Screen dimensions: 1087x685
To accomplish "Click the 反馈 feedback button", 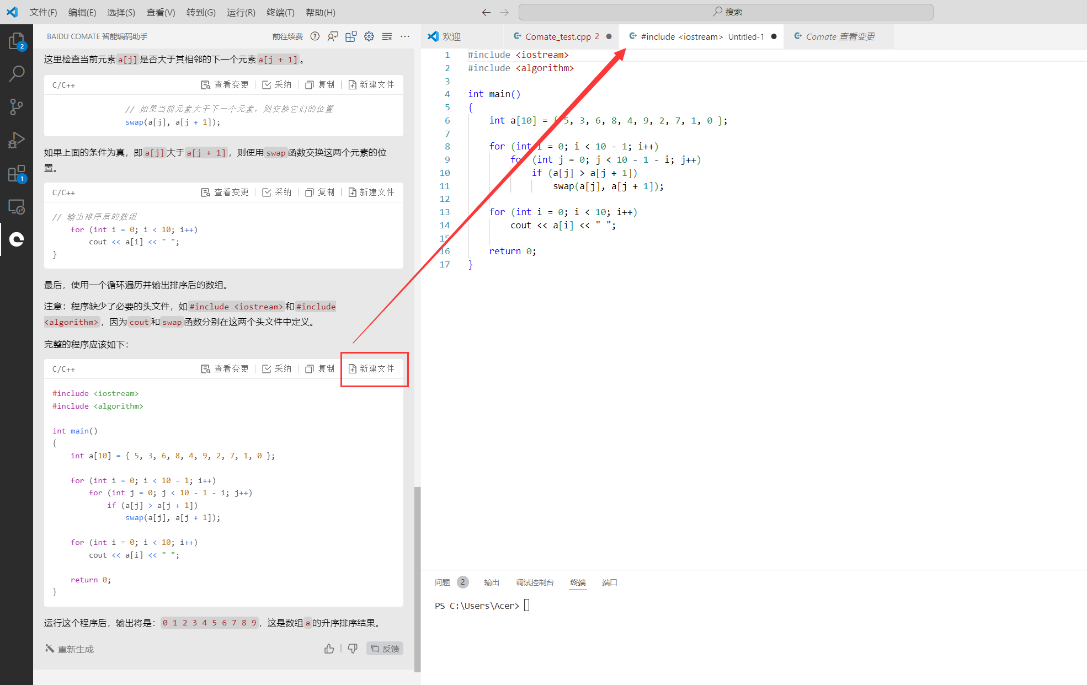I will (385, 649).
